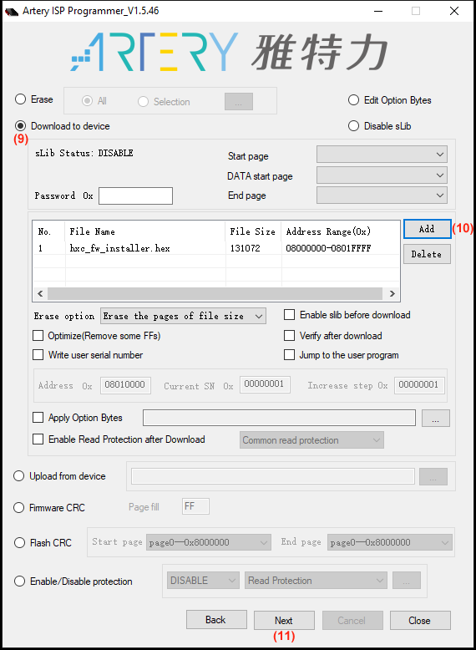Viewport: 476px width, 650px height.
Task: Open Flash CRC Start page dropdown
Action: tap(209, 542)
